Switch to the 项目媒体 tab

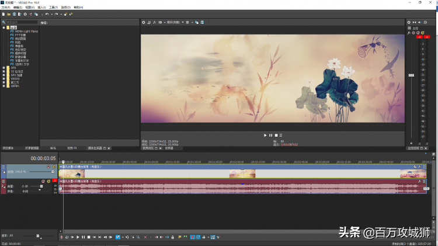coord(8,148)
